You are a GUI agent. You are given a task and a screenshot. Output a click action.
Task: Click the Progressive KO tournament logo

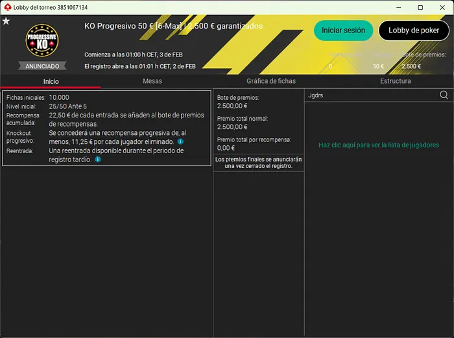click(x=42, y=42)
